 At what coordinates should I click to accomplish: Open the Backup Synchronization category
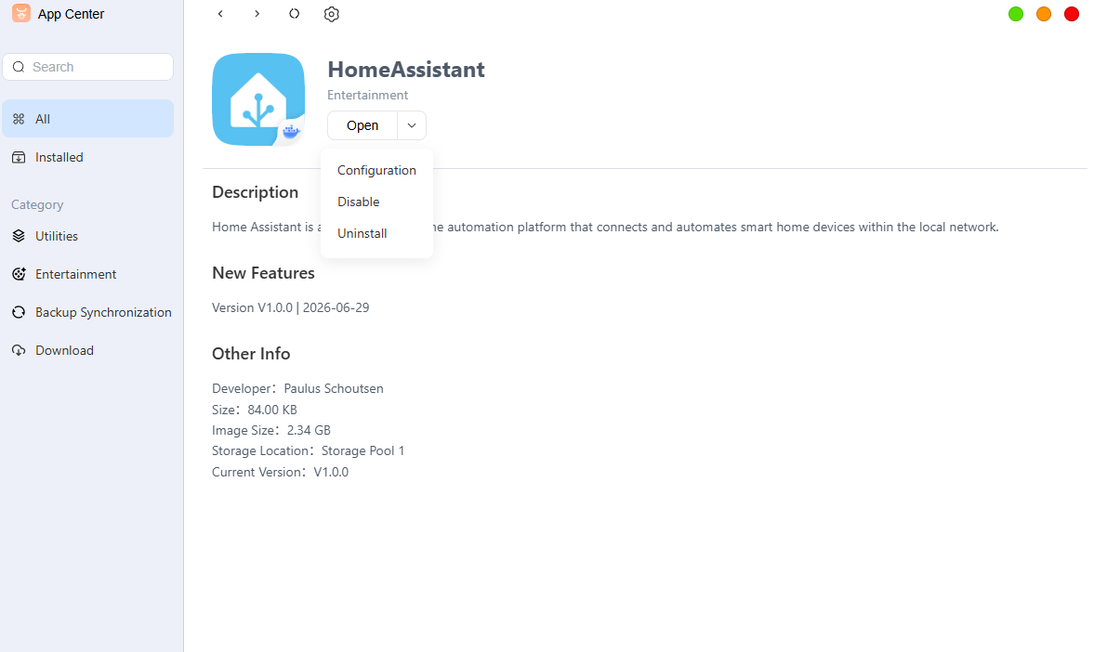point(88,312)
